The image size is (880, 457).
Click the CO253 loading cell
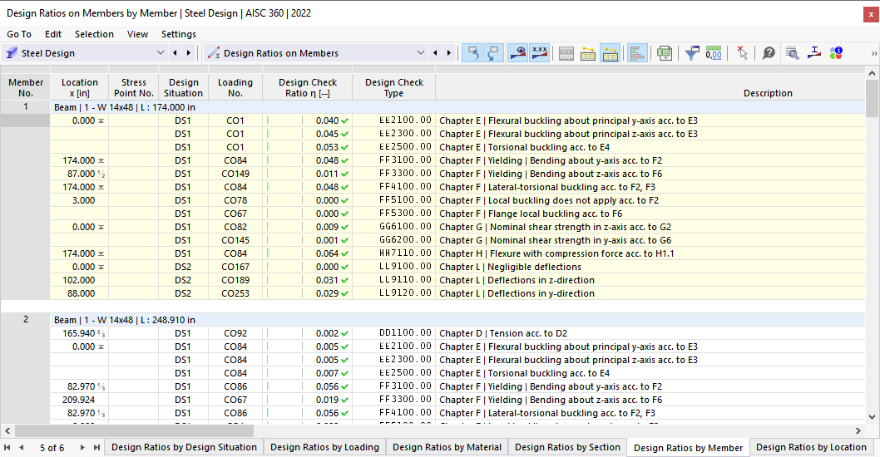[235, 293]
